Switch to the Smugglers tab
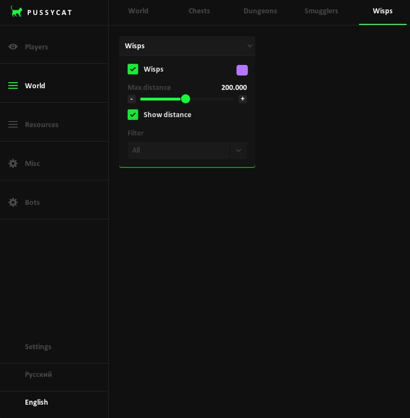The height and width of the screenshot is (418, 410). point(321,11)
